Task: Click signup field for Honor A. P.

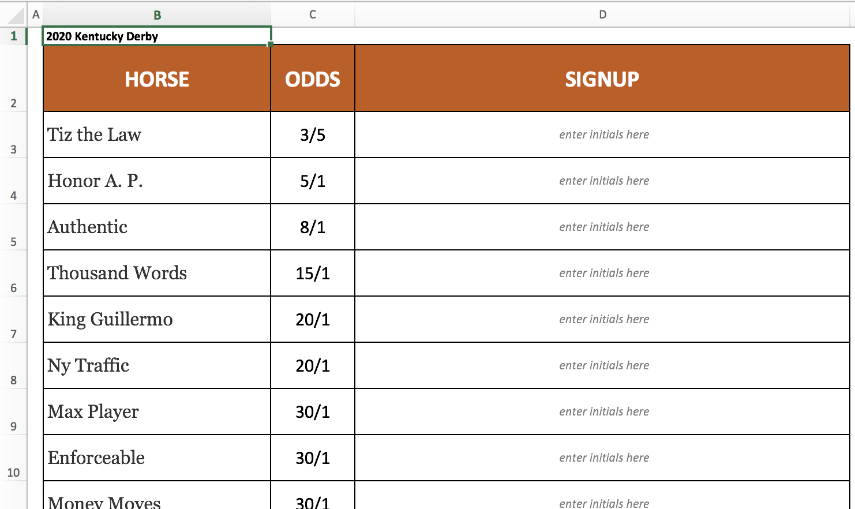Action: tap(603, 181)
